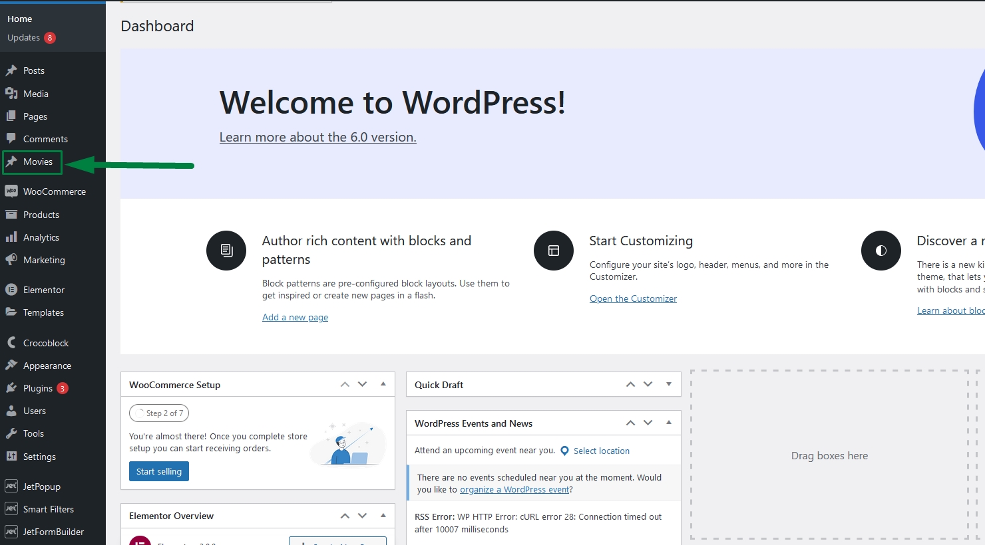Click the Crocoblock logo icon

pyautogui.click(x=11, y=342)
